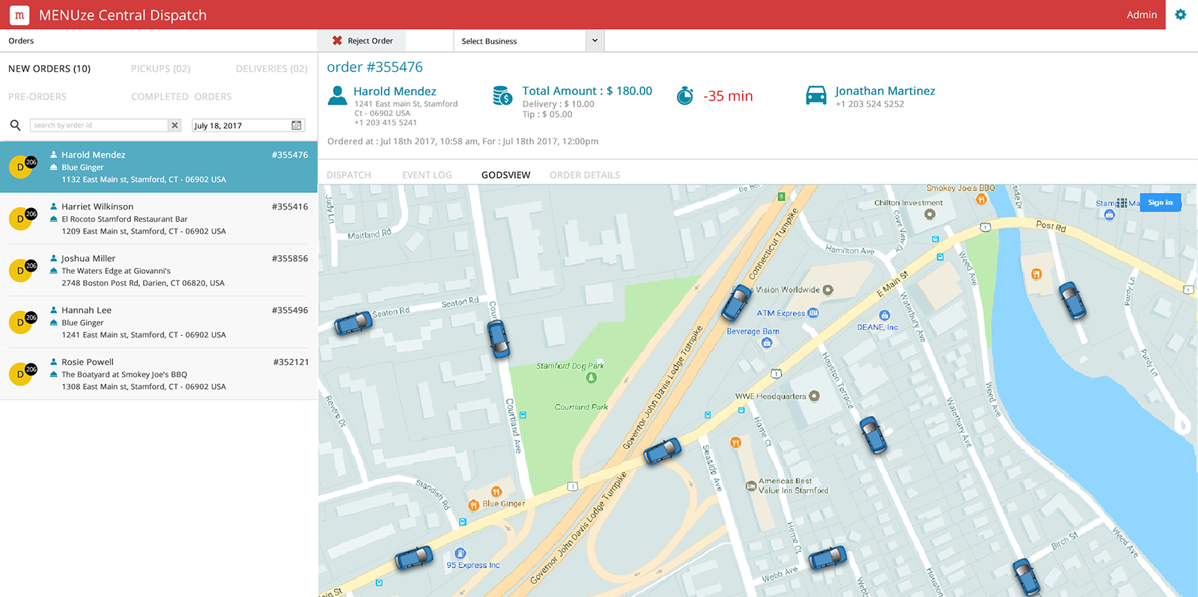Show Deliveries (02) list

(272, 69)
